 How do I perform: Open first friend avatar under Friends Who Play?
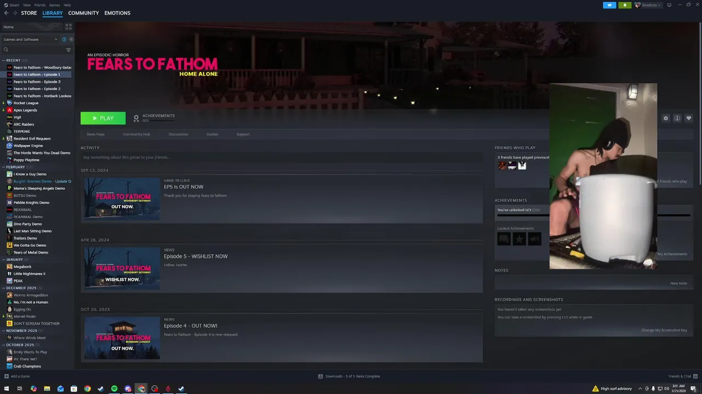(x=502, y=165)
